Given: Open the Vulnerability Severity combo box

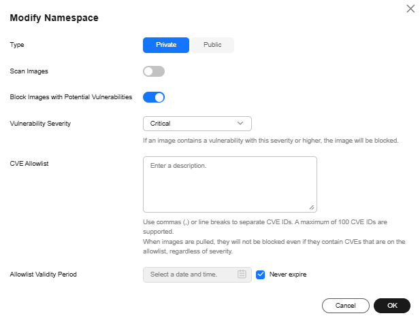Looking at the screenshot, I should pyautogui.click(x=197, y=124).
